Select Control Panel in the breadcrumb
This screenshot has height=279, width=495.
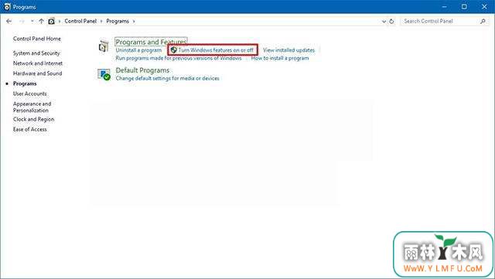click(x=80, y=21)
